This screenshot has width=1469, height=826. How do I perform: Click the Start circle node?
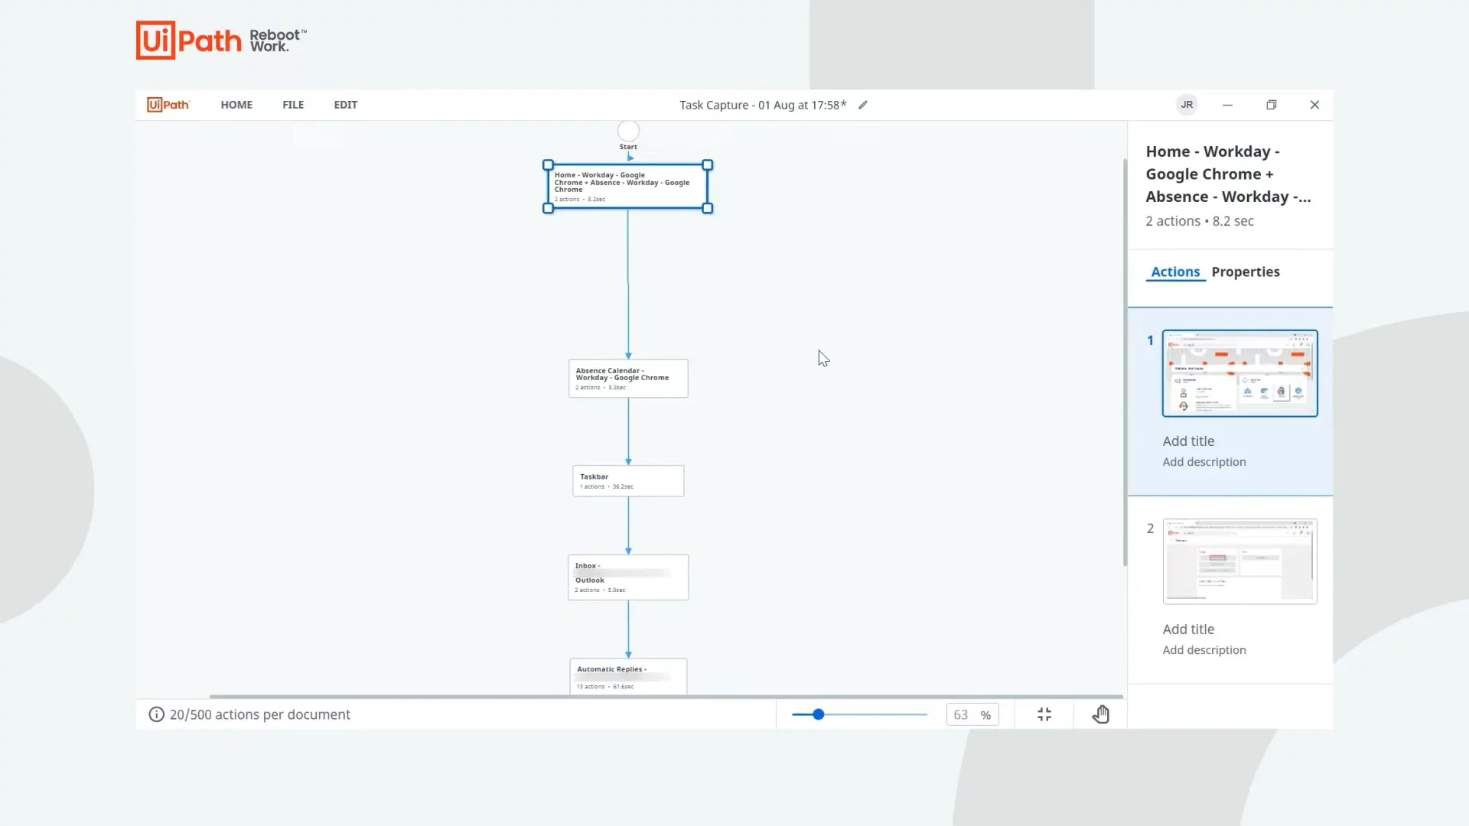coord(628,131)
